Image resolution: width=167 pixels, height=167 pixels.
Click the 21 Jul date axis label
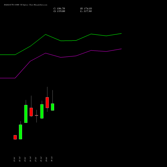tap(14, 159)
